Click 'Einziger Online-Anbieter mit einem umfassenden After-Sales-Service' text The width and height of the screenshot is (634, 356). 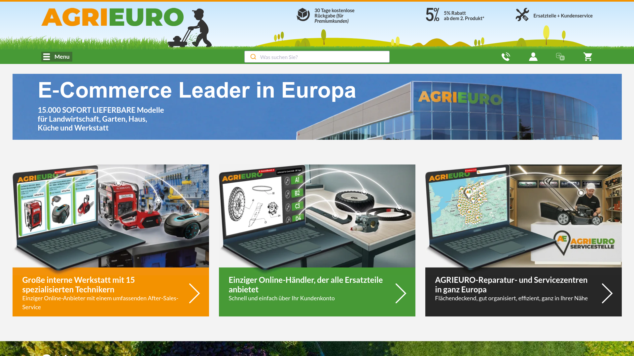(100, 303)
